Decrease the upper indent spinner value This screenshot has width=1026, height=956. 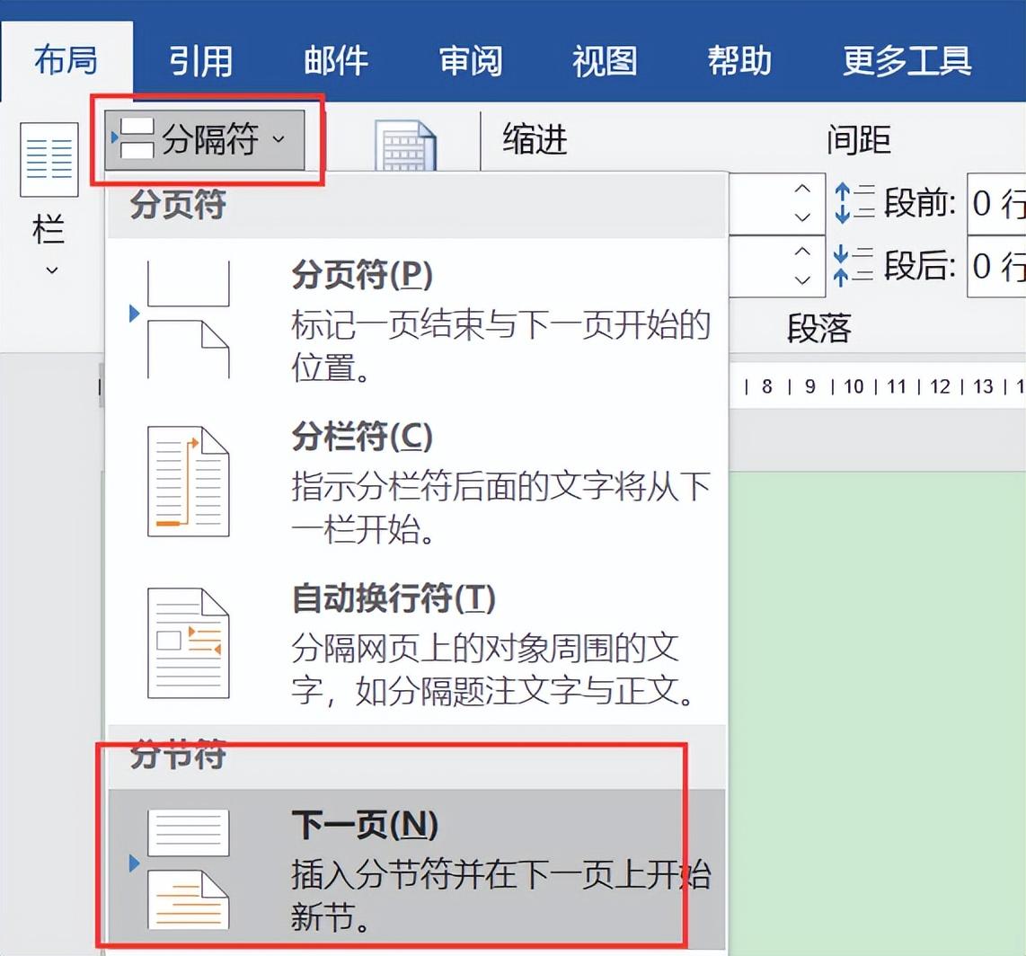(802, 217)
